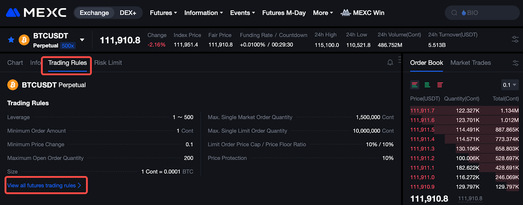Click the MEXC logo
523x205 pixels.
tap(36, 13)
